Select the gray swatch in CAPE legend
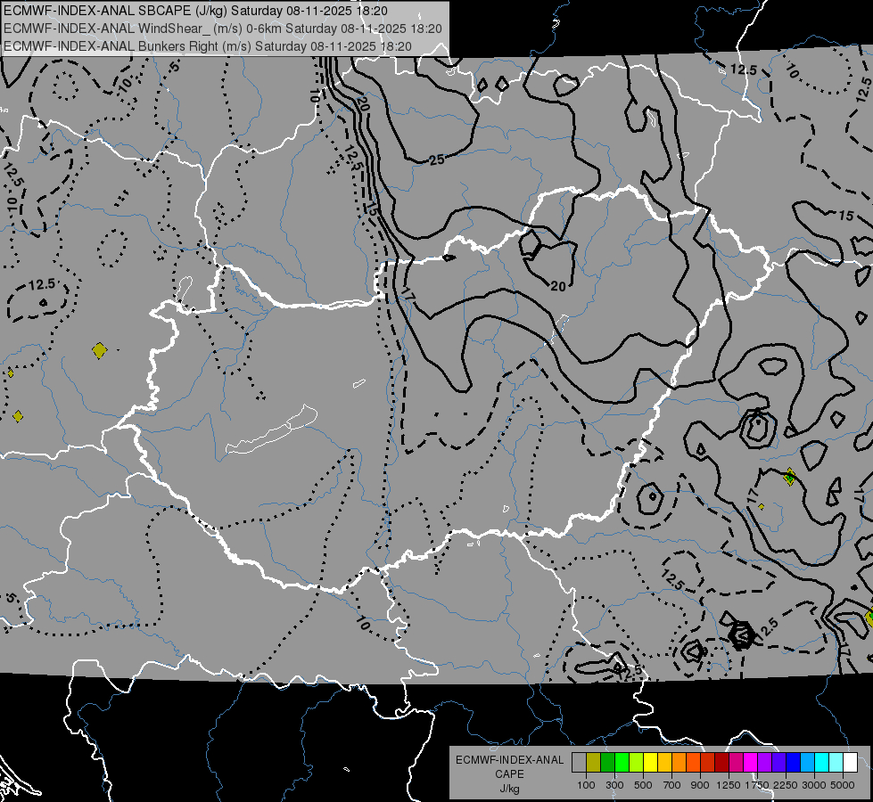Viewport: 873px width, 802px height. pyautogui.click(x=579, y=762)
